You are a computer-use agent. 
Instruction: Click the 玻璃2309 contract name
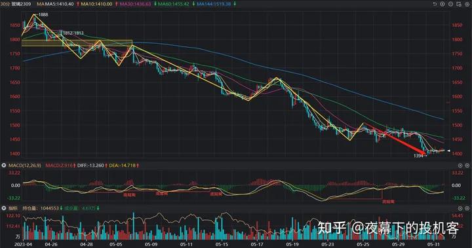point(21,4)
